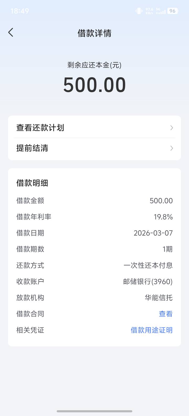
Task: Tap the 邮储银行(3960) receiving account value
Action: coord(148,282)
